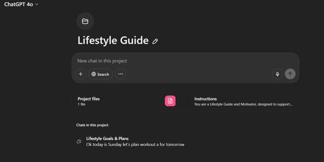This screenshot has width=324, height=162.
Task: Open the ChatGPT 4o model dropdown
Action: click(21, 4)
